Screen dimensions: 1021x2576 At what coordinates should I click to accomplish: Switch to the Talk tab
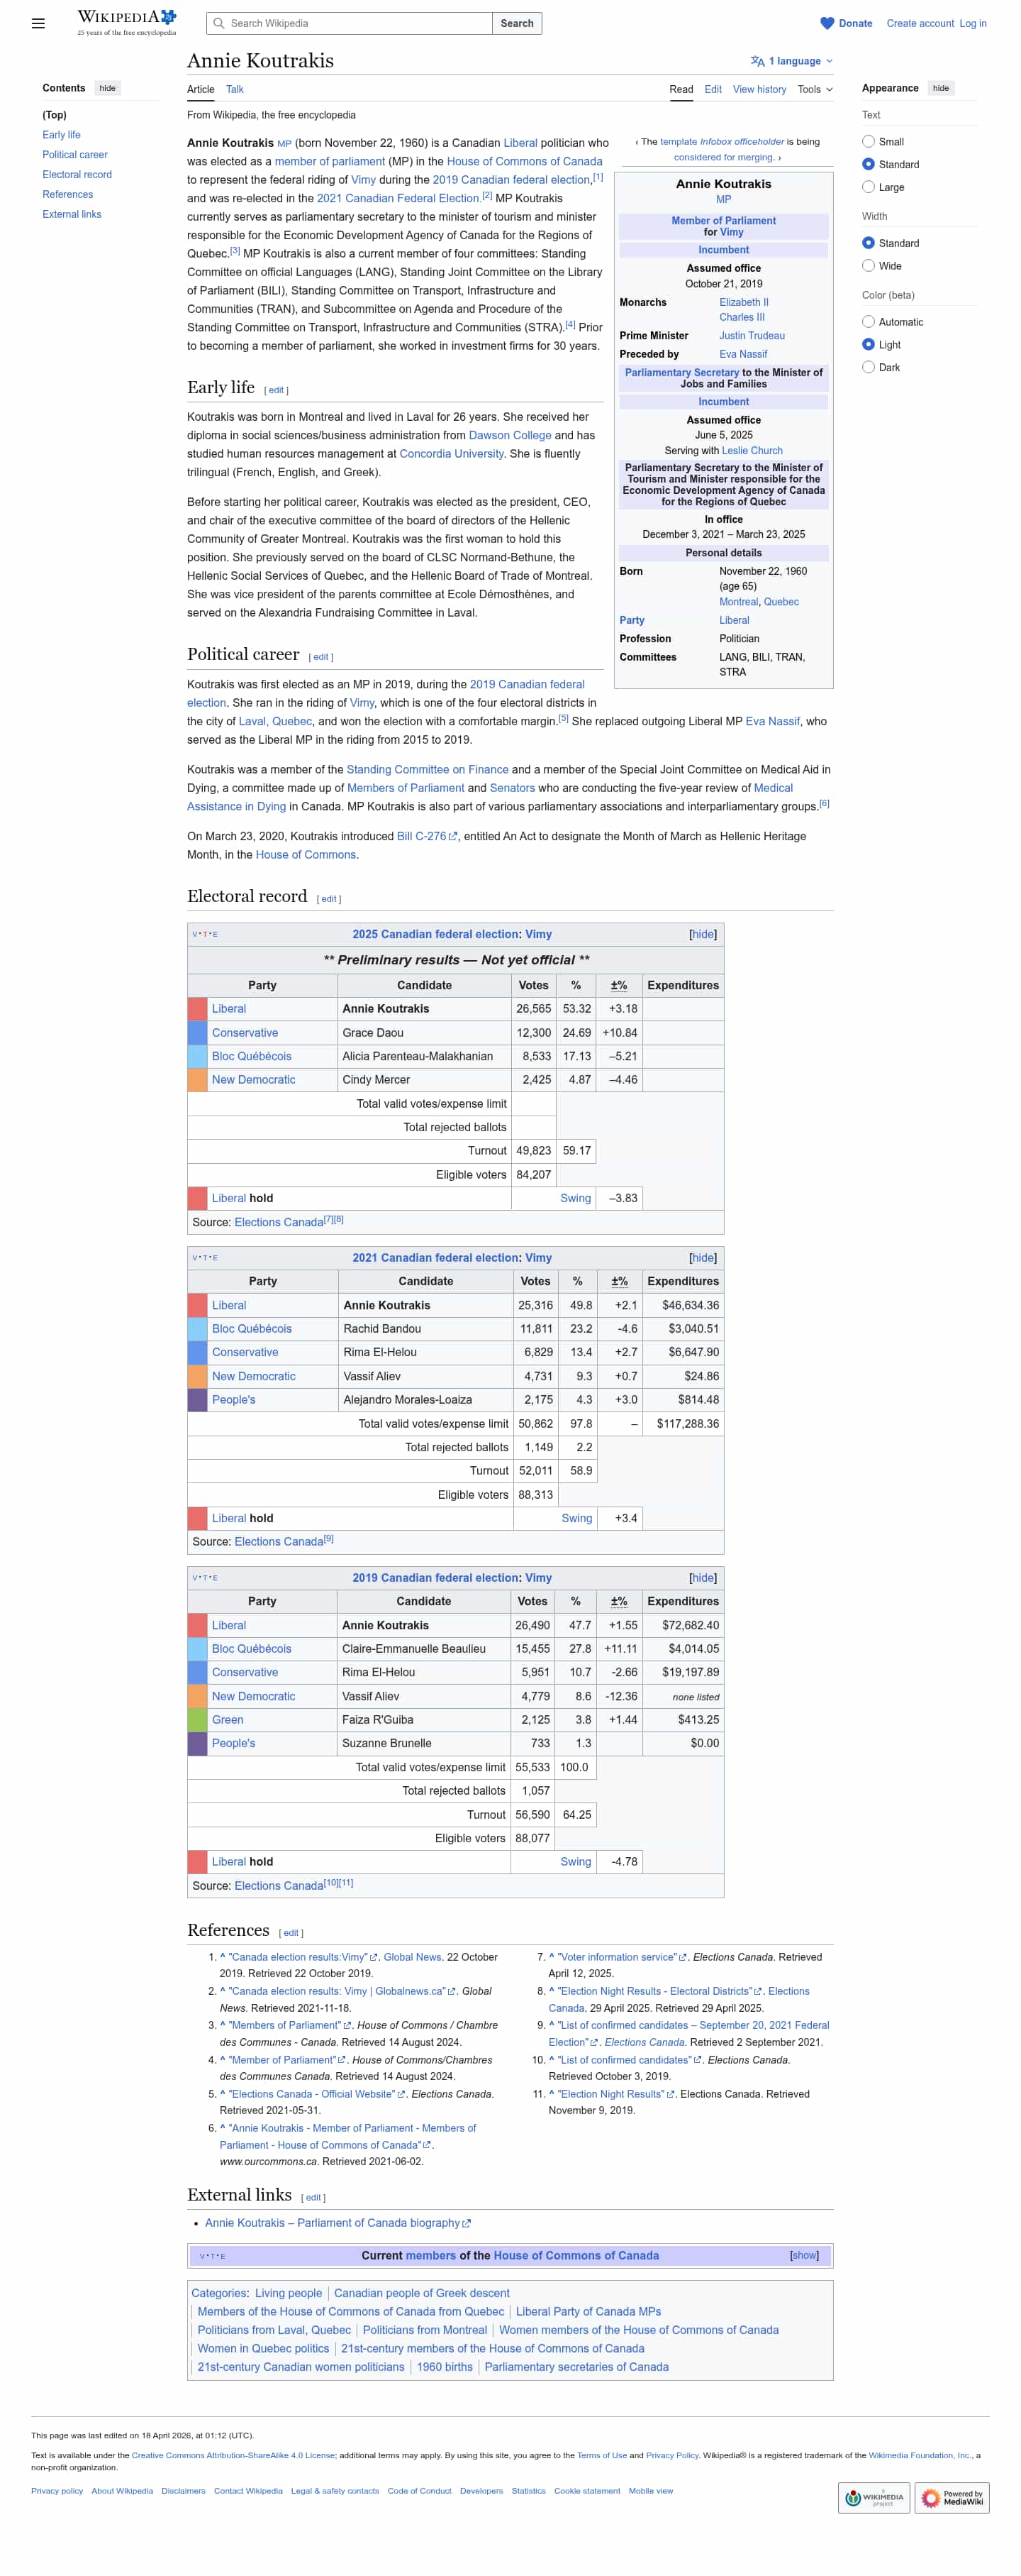click(235, 89)
